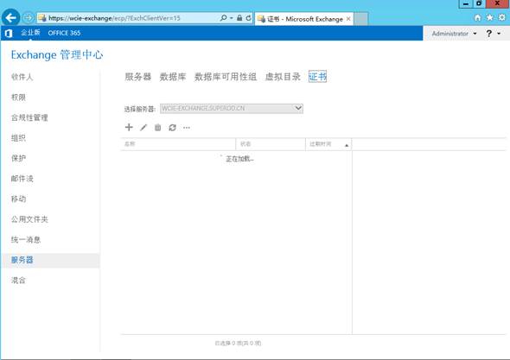Edit certificate using pencil icon
The image size is (510, 360).
(143, 128)
